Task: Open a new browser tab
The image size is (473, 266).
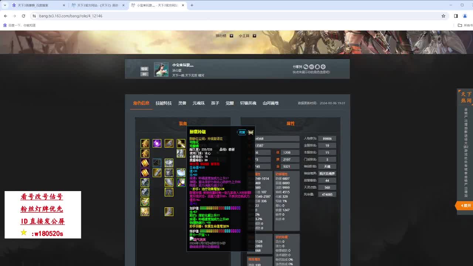Action: click(192, 5)
